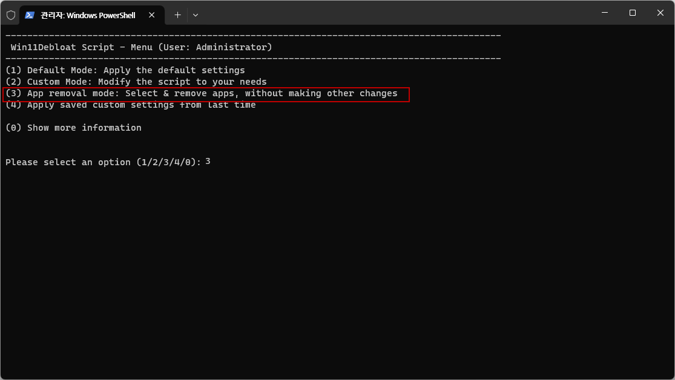Maximize the terminal window
The width and height of the screenshot is (675, 380).
[633, 13]
